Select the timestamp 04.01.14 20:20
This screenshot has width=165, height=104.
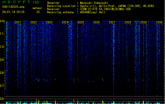tap(13, 12)
